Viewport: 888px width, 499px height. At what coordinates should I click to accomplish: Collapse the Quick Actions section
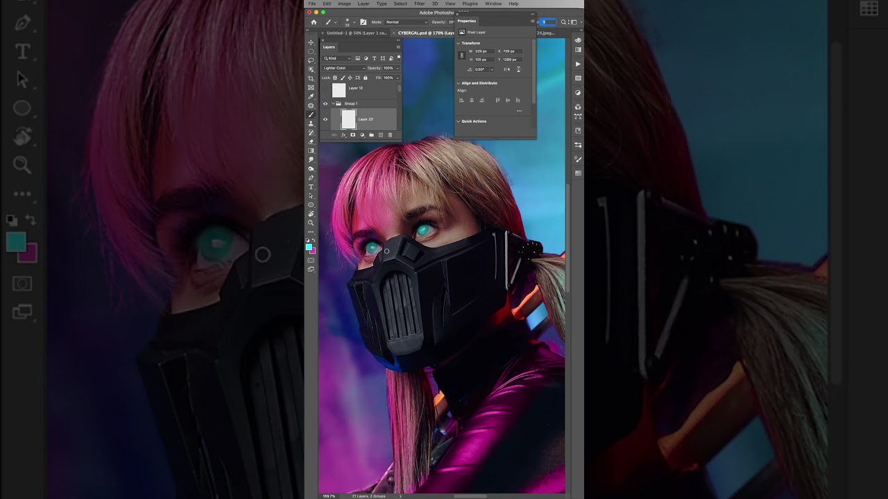[x=458, y=121]
